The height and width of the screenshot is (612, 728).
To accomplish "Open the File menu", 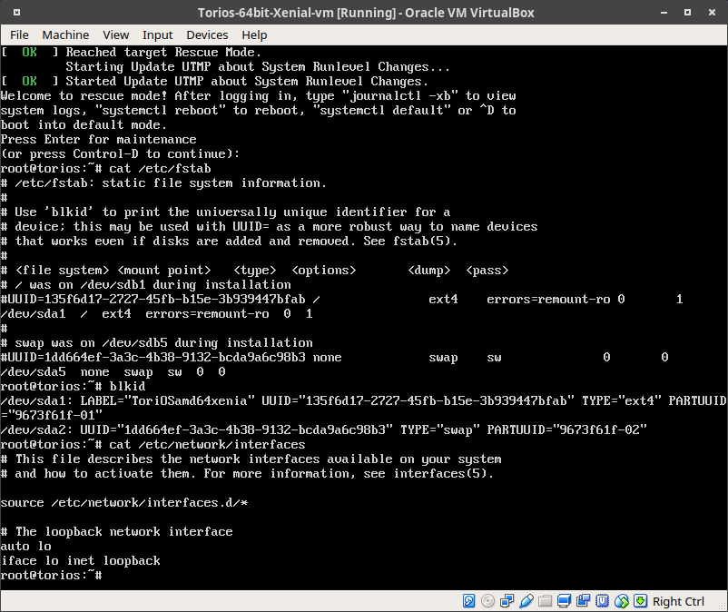I will click(x=19, y=35).
